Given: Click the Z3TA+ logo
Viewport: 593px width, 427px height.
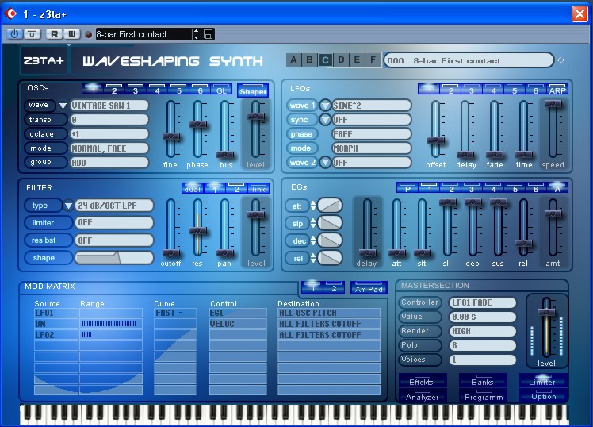Looking at the screenshot, I should click(x=44, y=60).
